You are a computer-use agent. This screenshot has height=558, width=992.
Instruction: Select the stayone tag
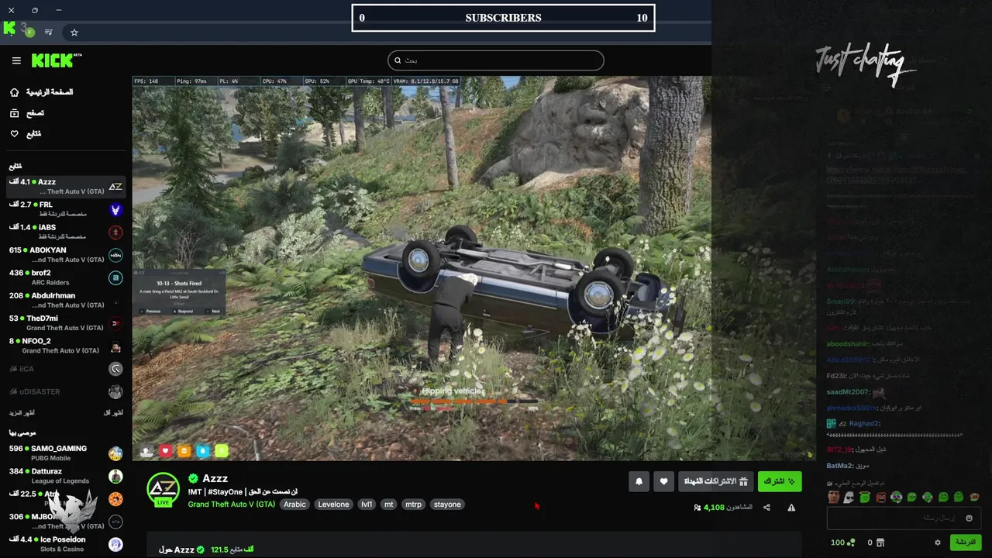coord(447,505)
